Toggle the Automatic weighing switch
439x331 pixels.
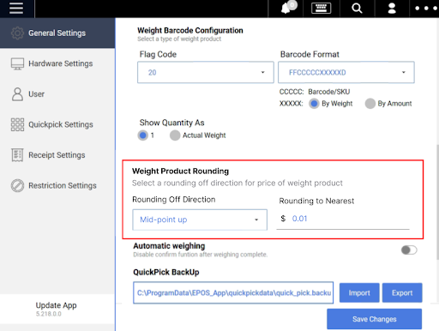(409, 250)
